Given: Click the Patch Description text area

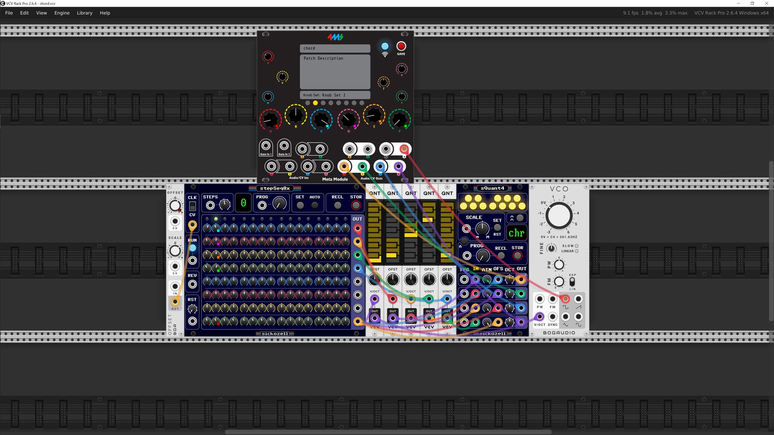Looking at the screenshot, I should (335, 72).
